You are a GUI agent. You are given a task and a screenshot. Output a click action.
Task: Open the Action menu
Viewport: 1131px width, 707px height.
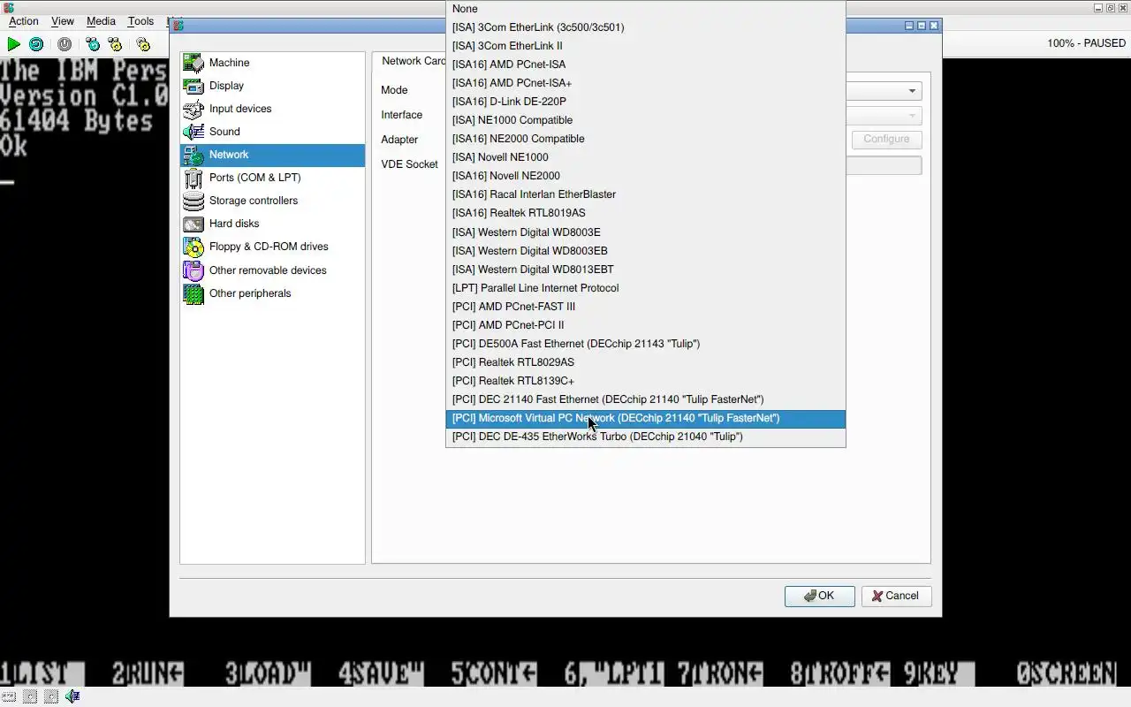click(x=24, y=21)
